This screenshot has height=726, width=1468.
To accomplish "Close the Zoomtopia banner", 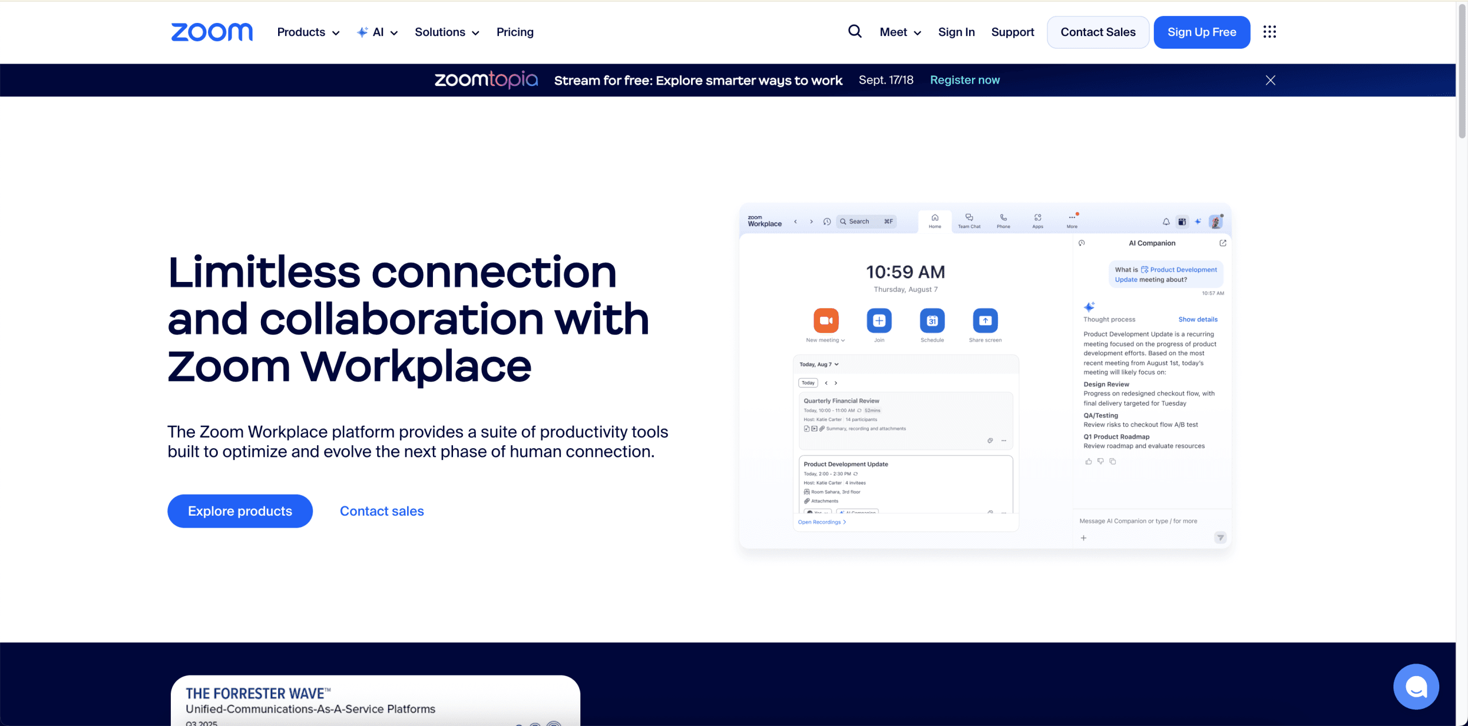I will click(1271, 80).
